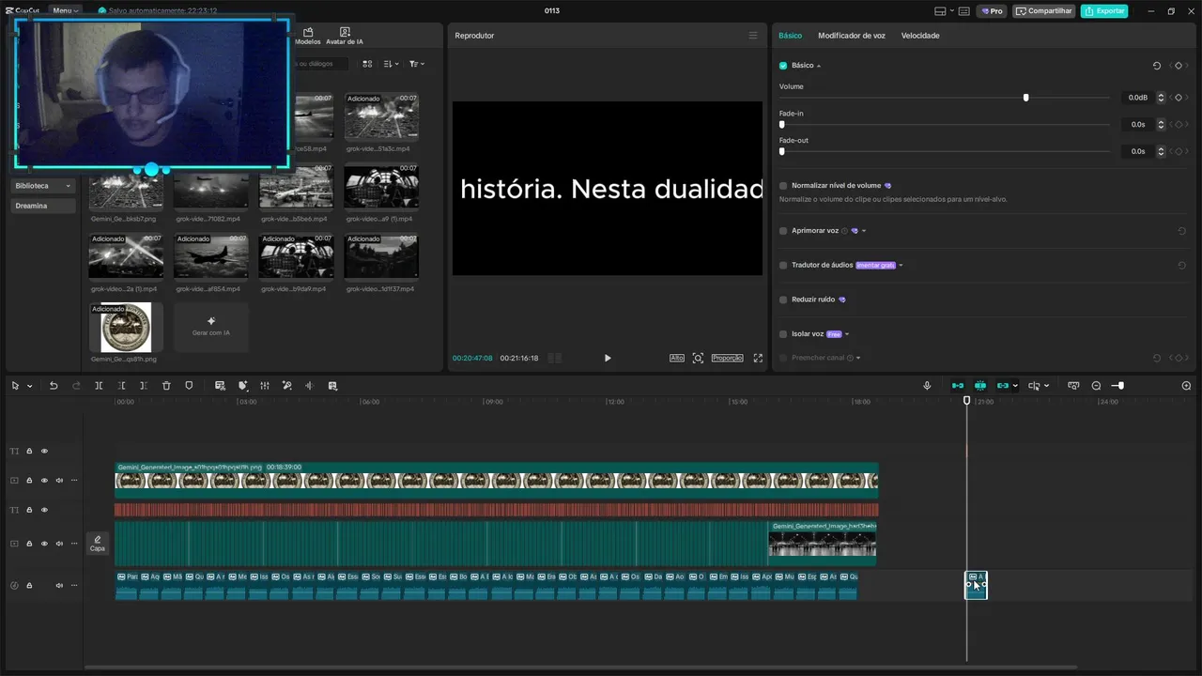The image size is (1202, 676).
Task: Click the Pro upgrade button
Action: 992,11
